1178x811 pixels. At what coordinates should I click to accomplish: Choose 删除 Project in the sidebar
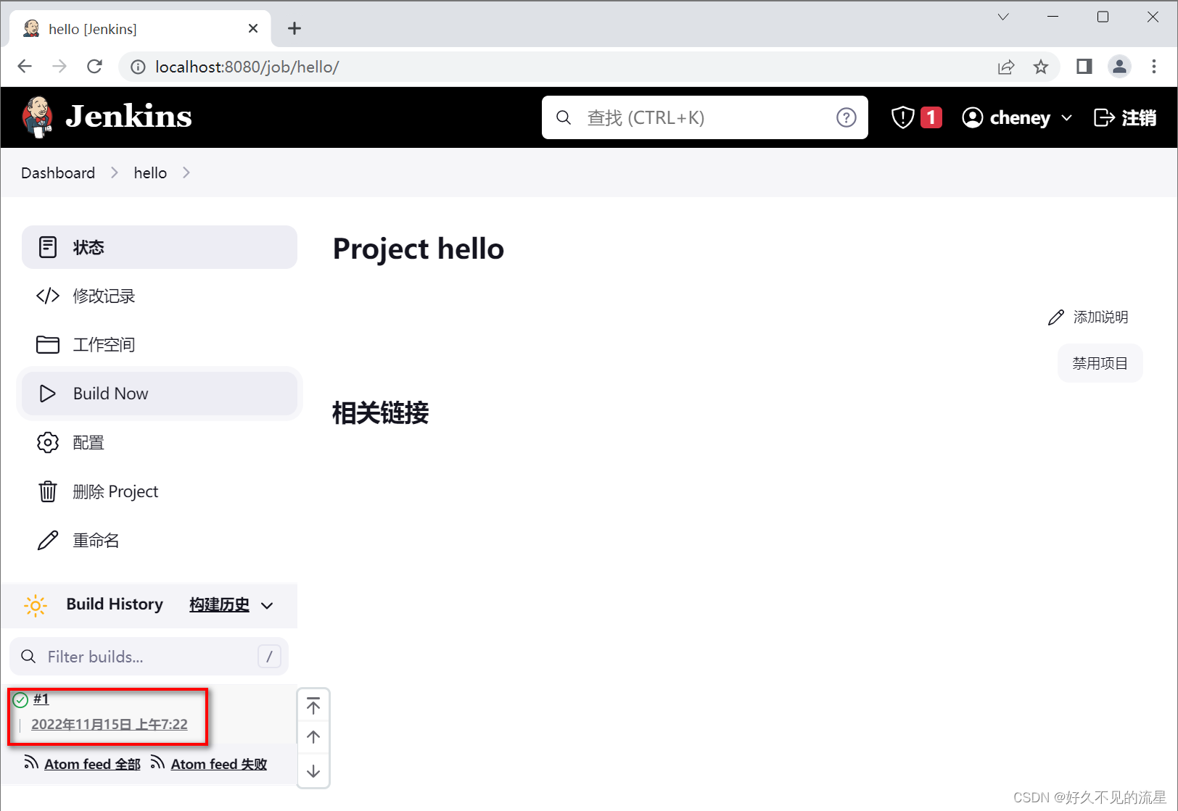[x=160, y=491]
